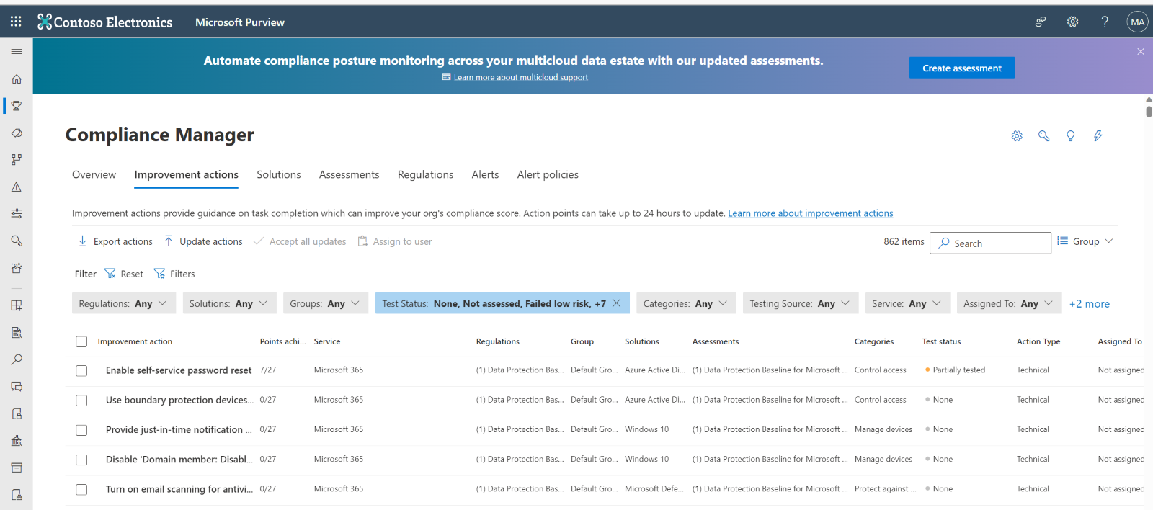1153x510 pixels.
Task: Click the vertical scrollbar thumb
Action: (1149, 111)
